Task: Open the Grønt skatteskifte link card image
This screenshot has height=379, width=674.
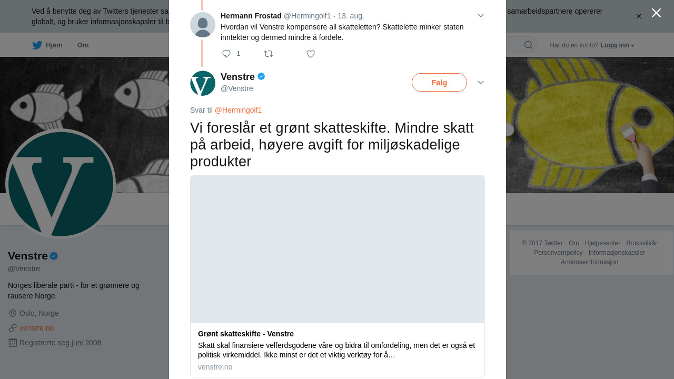Action: (x=338, y=249)
